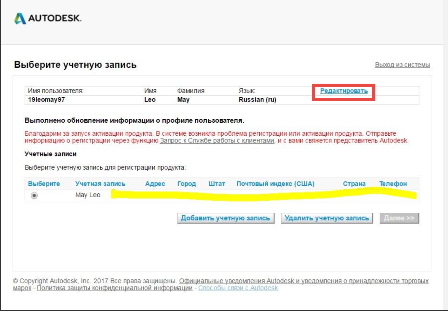
Task: Click the Фамилия label
Action: [191, 91]
